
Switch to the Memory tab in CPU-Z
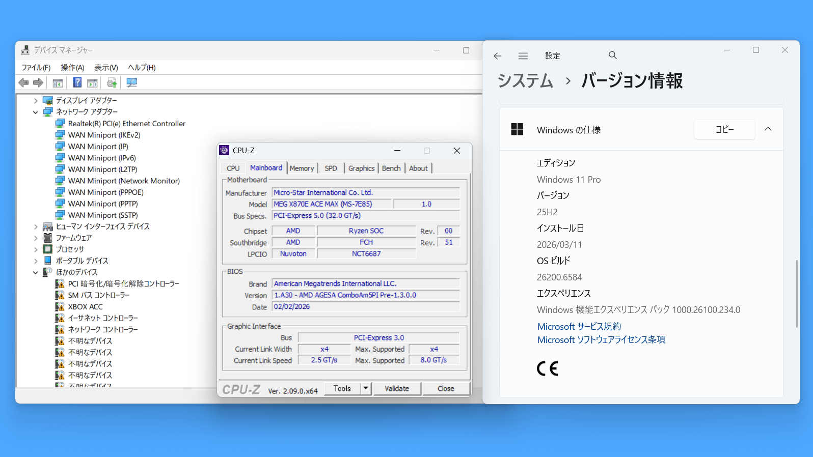point(302,168)
